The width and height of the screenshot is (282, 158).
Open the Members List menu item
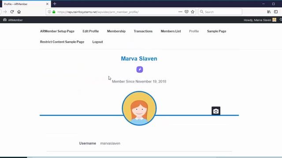(x=171, y=31)
